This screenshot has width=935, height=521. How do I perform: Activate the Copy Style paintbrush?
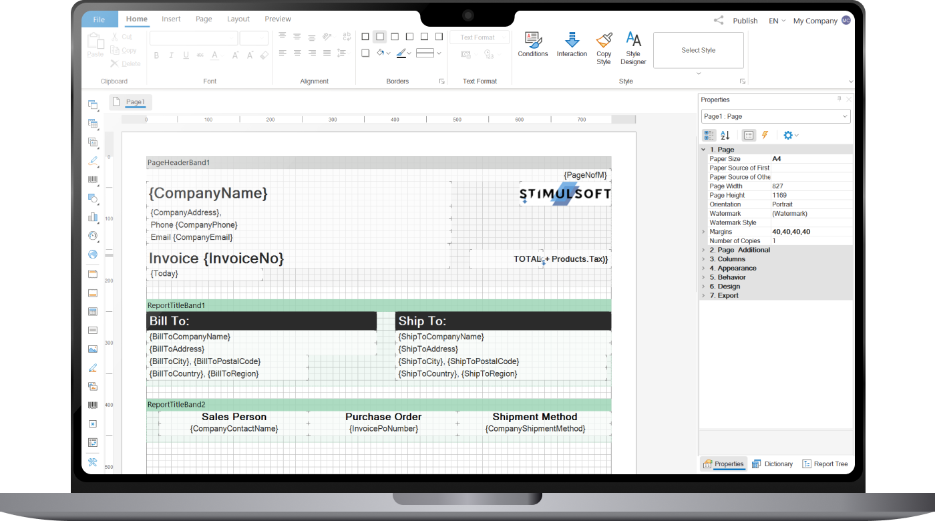[604, 47]
